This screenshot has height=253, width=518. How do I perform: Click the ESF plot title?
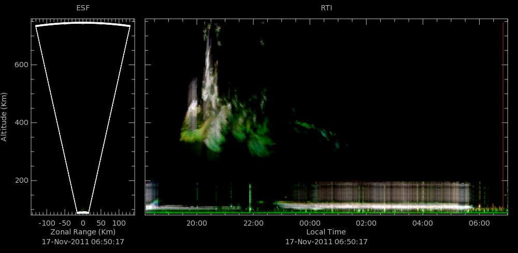pos(83,8)
